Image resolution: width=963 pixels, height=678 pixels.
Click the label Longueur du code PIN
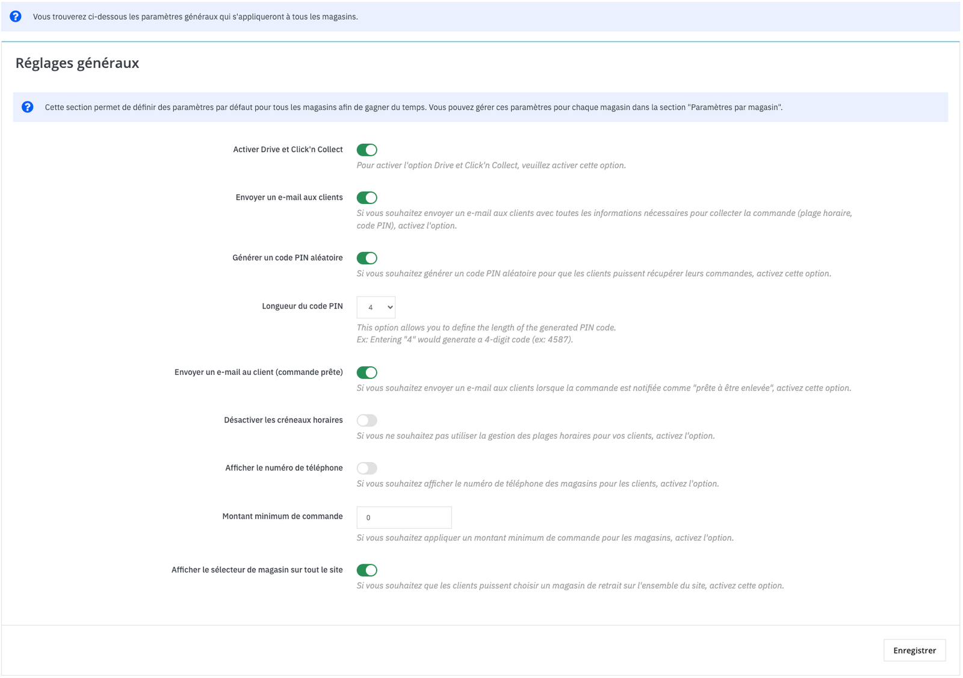(302, 306)
